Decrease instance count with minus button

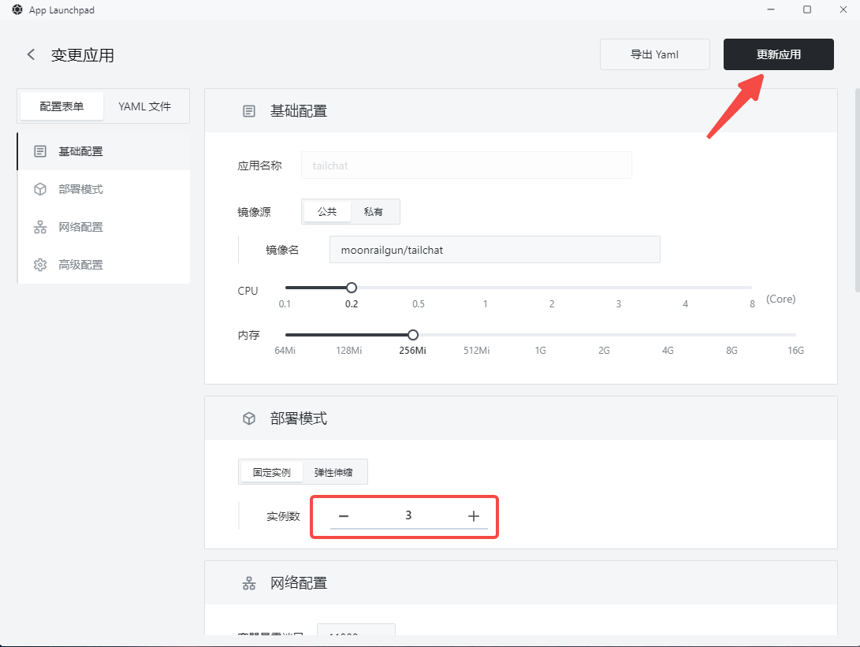click(344, 516)
